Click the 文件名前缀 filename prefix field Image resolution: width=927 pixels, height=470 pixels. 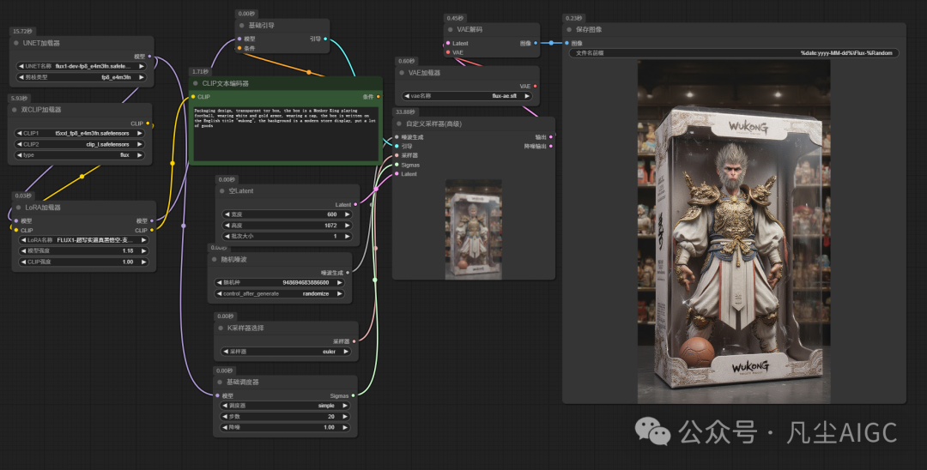734,53
